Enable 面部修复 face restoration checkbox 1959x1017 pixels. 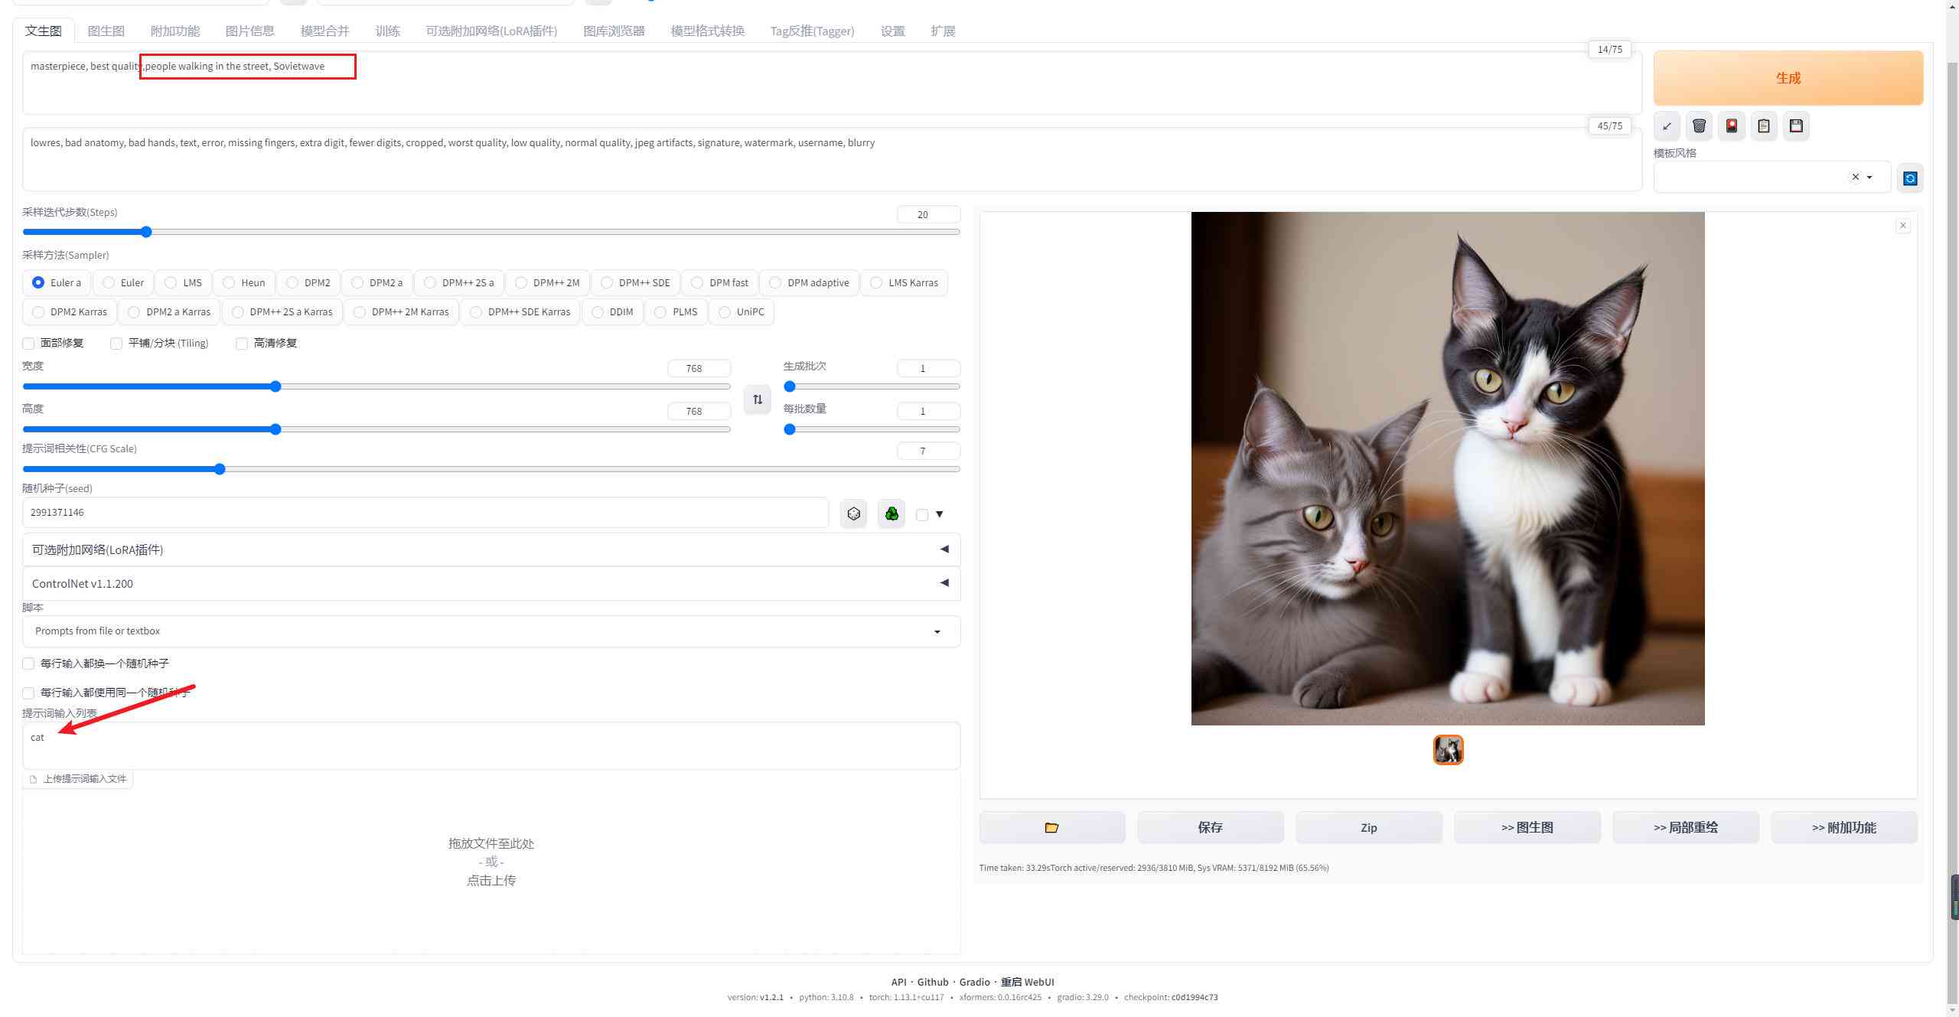(29, 344)
